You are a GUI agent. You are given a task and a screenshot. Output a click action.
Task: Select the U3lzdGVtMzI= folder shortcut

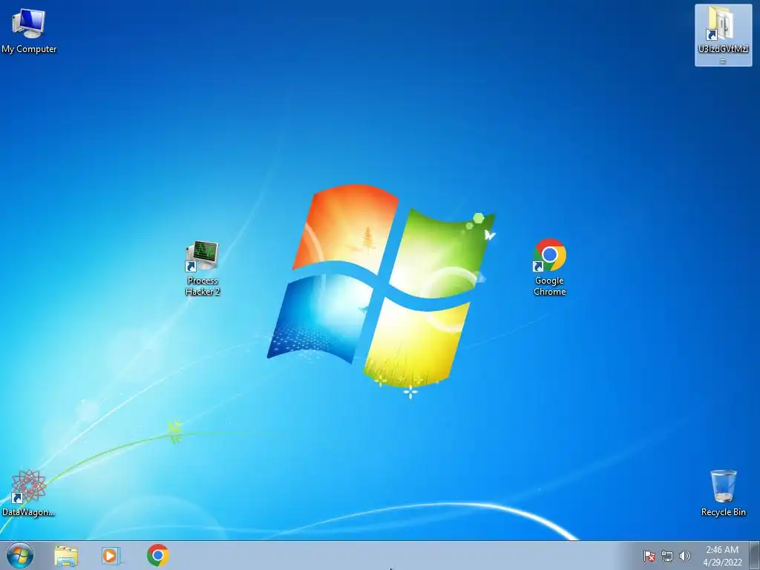tap(723, 36)
